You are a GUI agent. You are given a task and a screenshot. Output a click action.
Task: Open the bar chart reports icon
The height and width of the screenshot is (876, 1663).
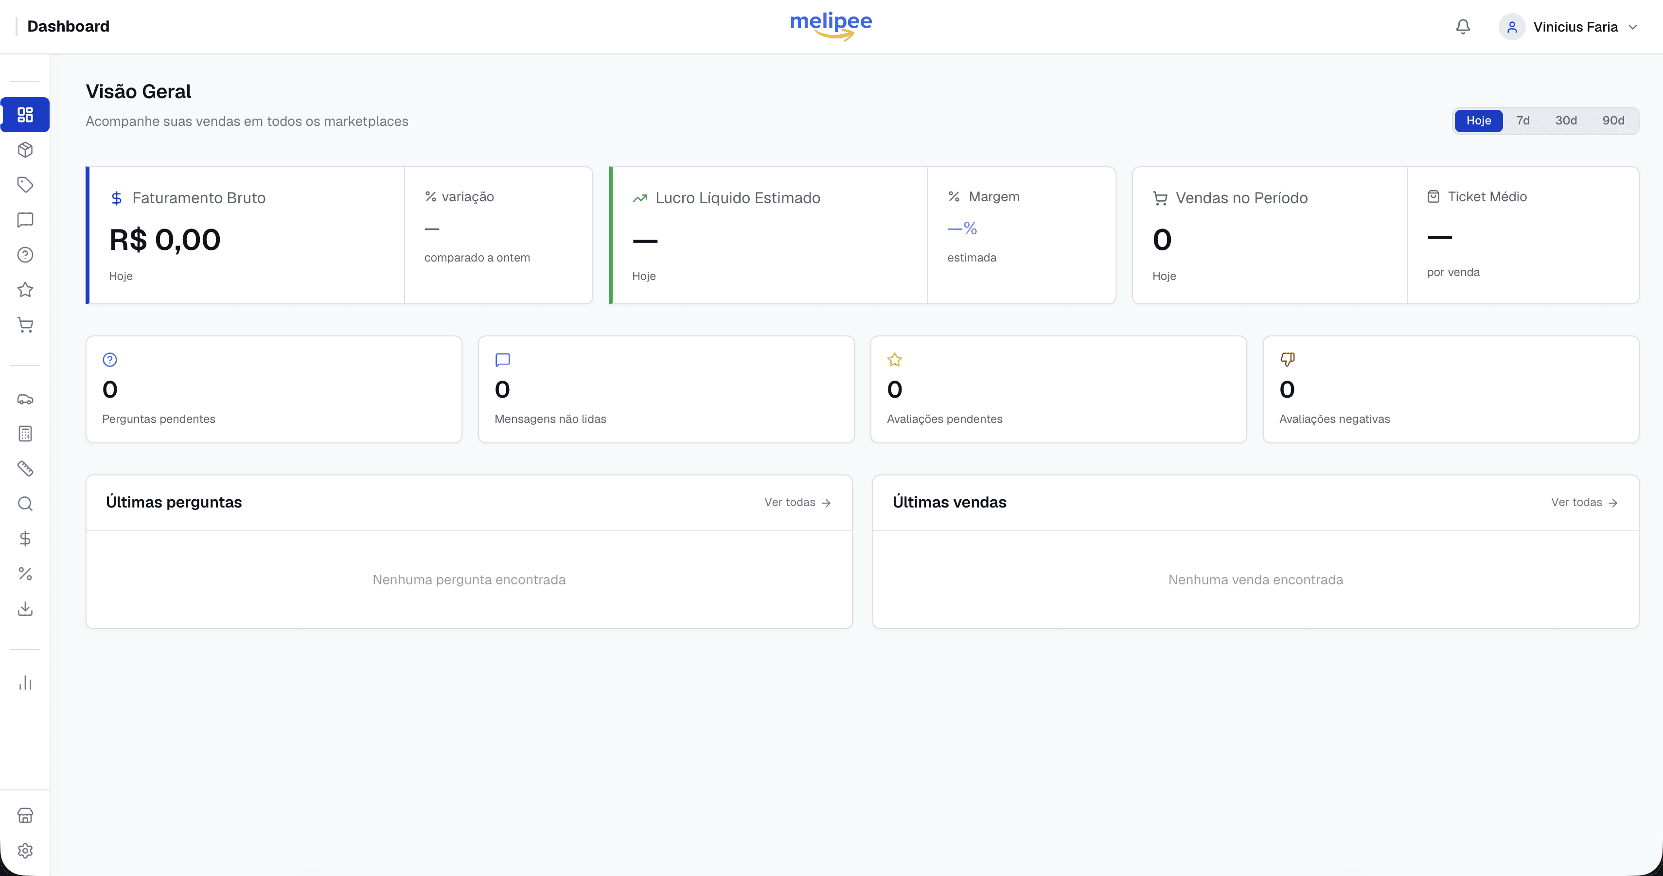(25, 683)
